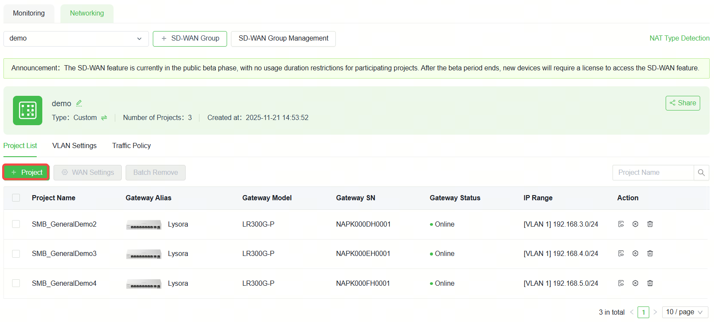The image size is (714, 322).
Task: Select page number 1
Action: point(644,312)
